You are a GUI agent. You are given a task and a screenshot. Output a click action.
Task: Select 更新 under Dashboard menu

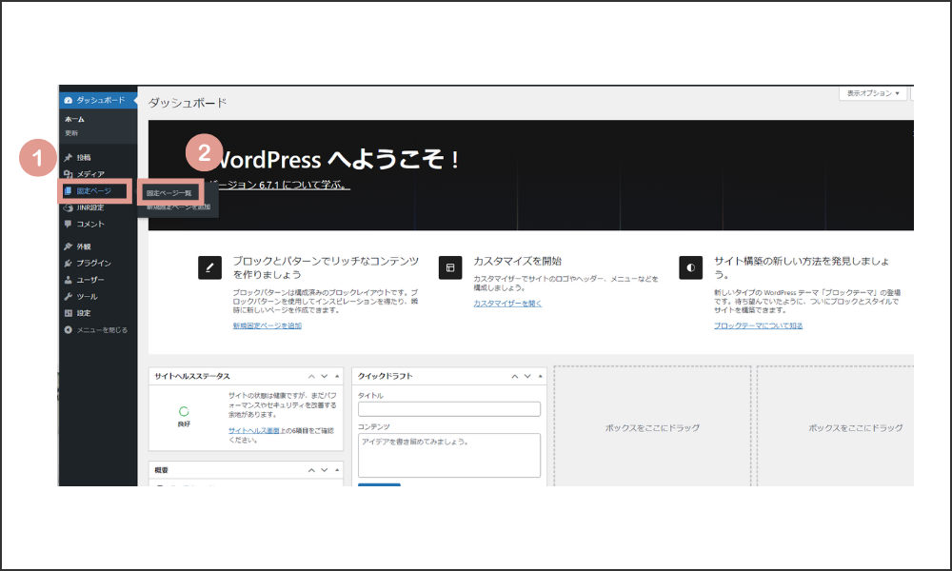tap(71, 133)
